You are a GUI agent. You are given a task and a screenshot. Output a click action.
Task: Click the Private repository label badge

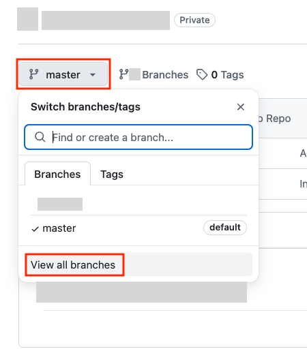194,20
